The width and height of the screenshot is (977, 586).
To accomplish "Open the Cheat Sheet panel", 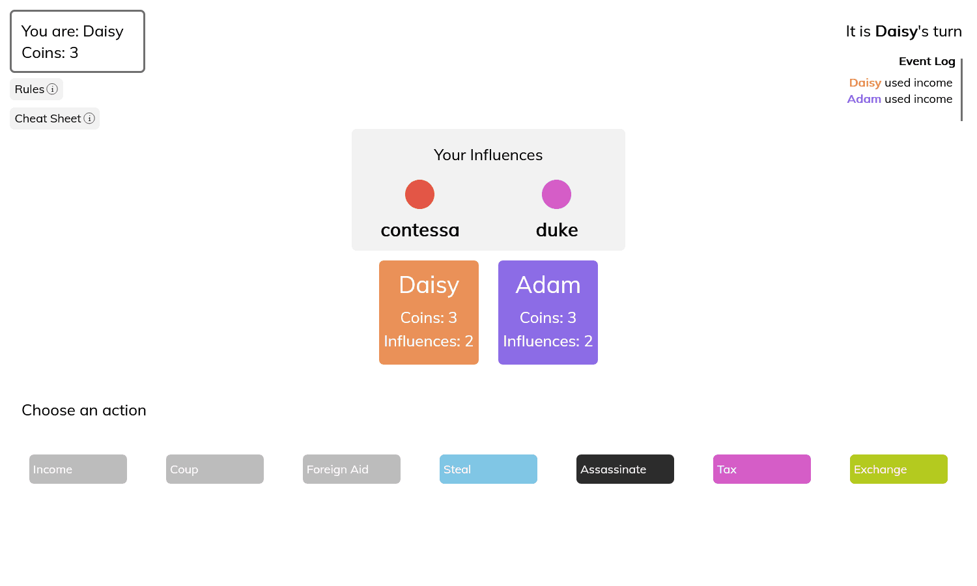I will point(55,119).
